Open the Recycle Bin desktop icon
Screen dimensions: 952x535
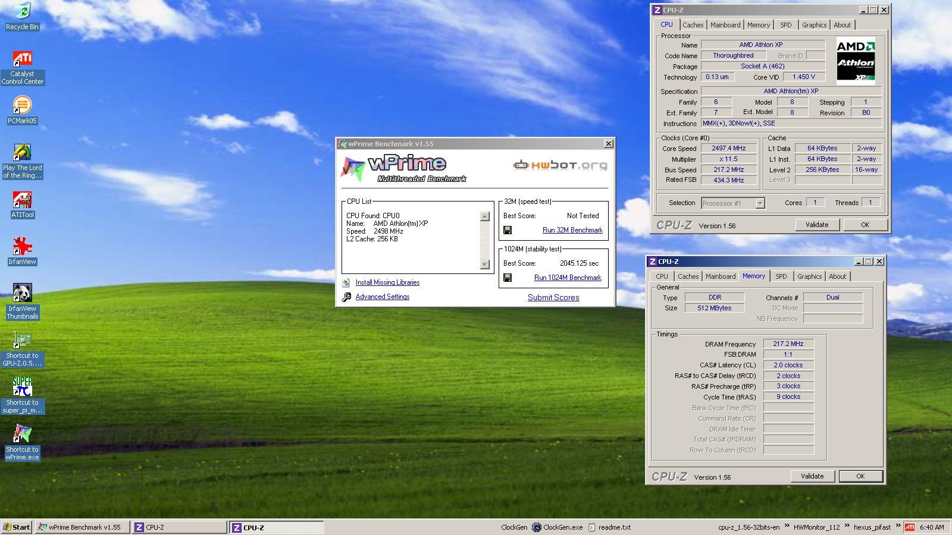click(22, 16)
